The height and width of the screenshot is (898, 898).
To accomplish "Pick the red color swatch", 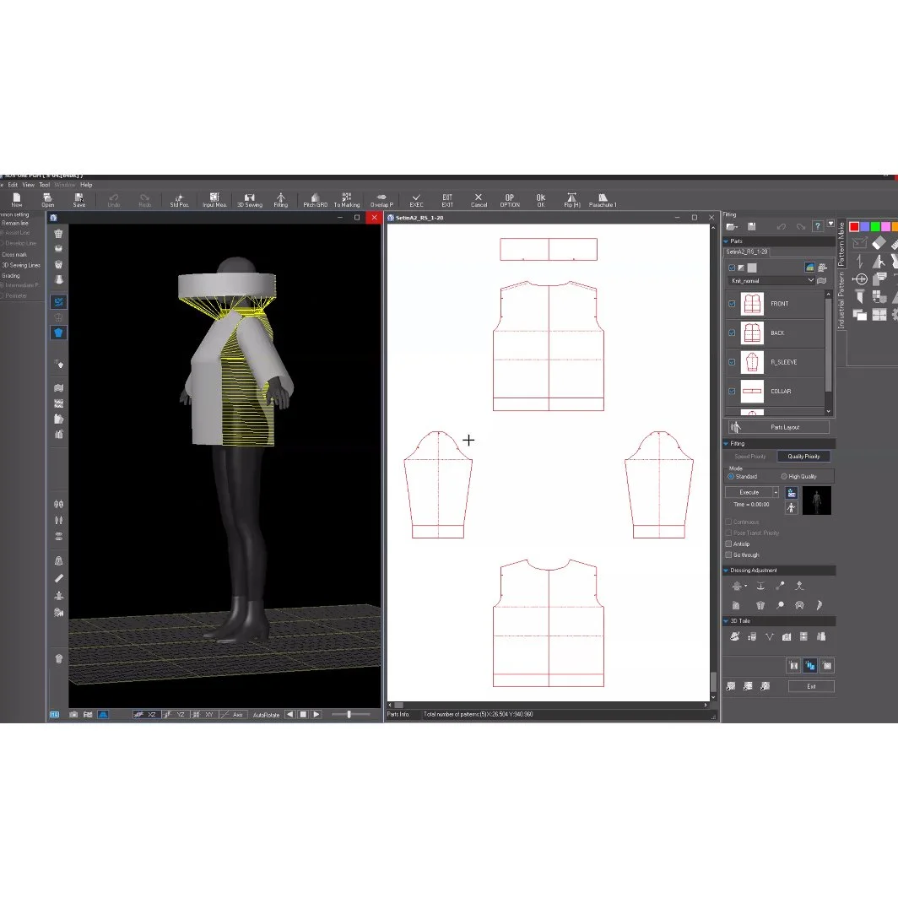I will (x=854, y=227).
